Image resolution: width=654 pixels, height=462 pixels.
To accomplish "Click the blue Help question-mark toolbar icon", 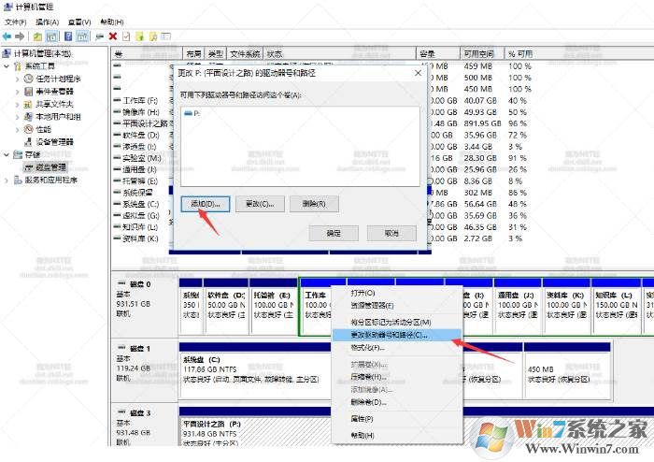I will click(68, 36).
